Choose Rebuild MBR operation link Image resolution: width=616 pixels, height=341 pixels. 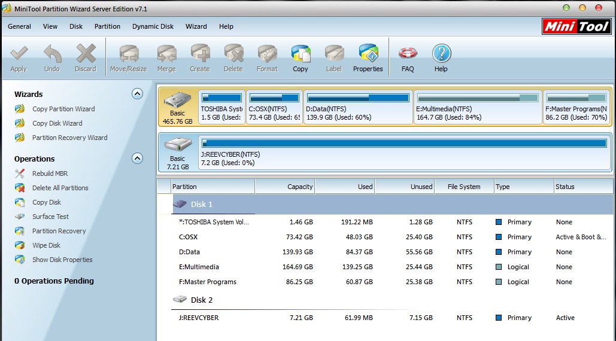tap(50, 173)
